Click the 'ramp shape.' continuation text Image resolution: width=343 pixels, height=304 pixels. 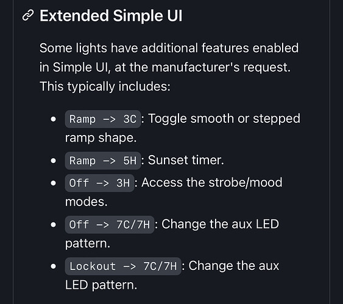101,138
